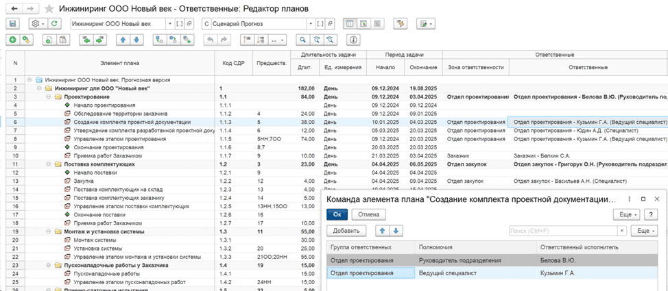668x291 pixels.
Task: Open the Инжиниринг ООО Новый век project dropdown
Action: pyautogui.click(x=169, y=23)
